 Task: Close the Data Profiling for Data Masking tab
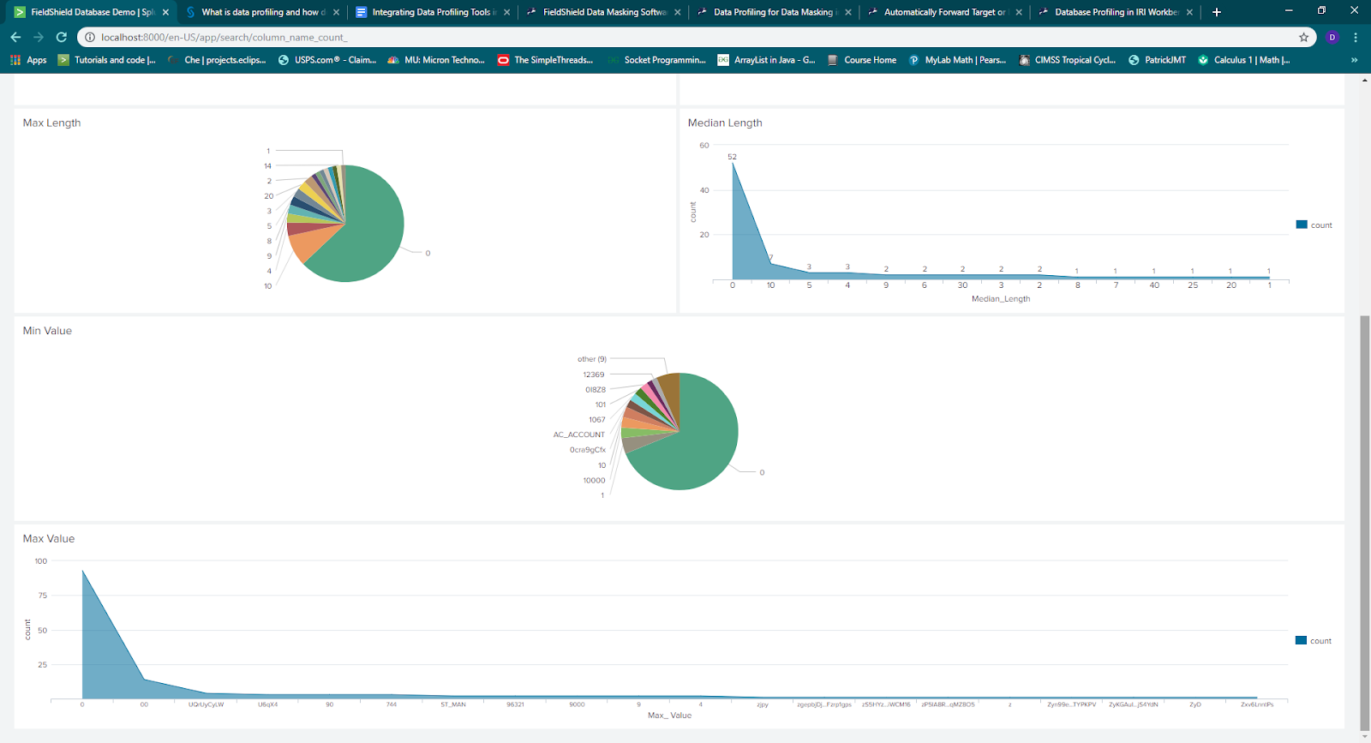848,12
